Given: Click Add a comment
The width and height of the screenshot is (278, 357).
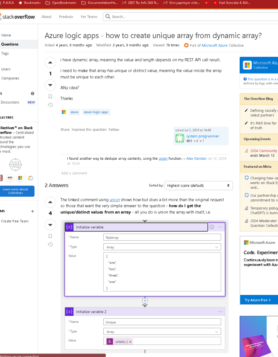Looking at the screenshot, I should tap(74, 173).
